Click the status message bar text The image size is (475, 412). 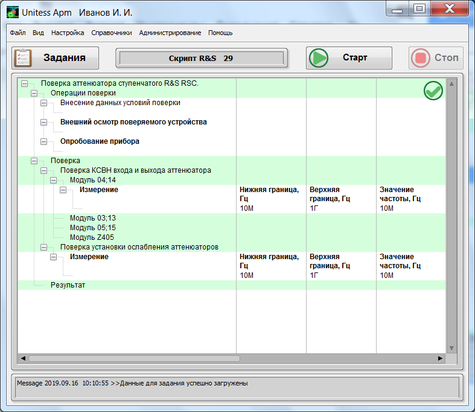click(132, 383)
